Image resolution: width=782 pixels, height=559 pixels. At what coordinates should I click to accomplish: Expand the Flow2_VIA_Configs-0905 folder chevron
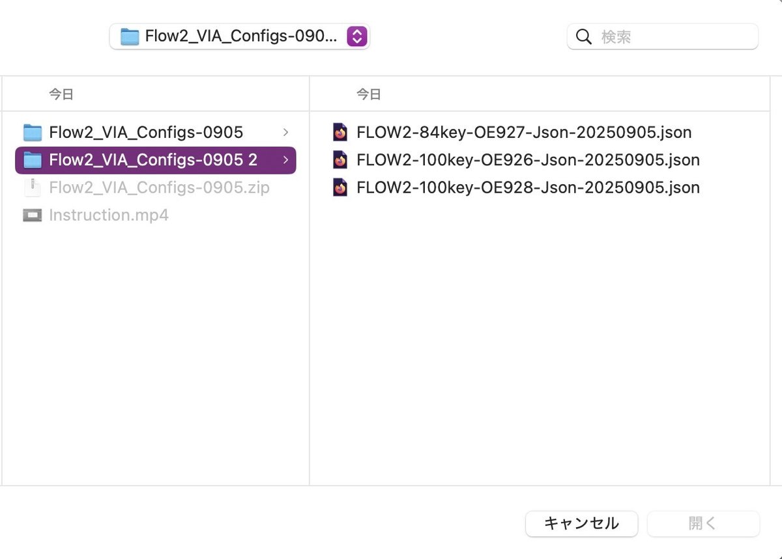tap(285, 131)
